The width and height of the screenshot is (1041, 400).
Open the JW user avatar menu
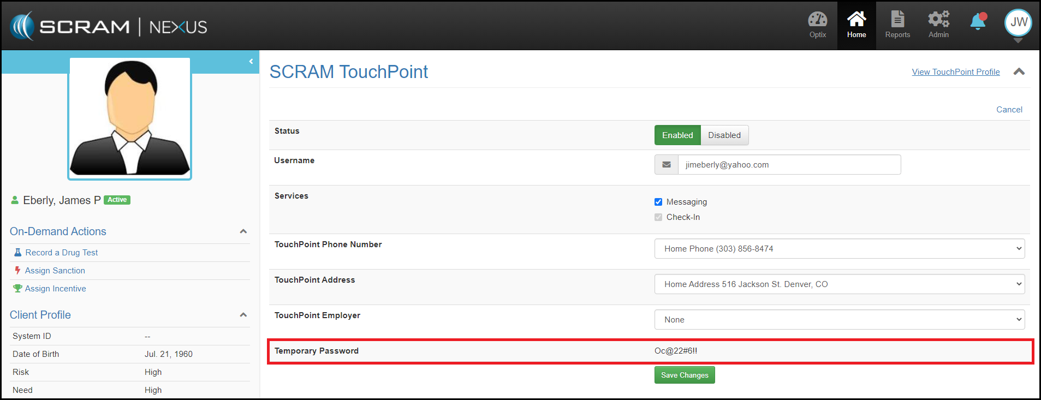1018,23
